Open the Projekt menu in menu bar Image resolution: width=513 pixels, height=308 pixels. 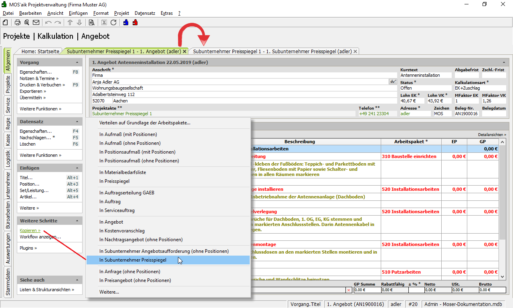point(121,13)
